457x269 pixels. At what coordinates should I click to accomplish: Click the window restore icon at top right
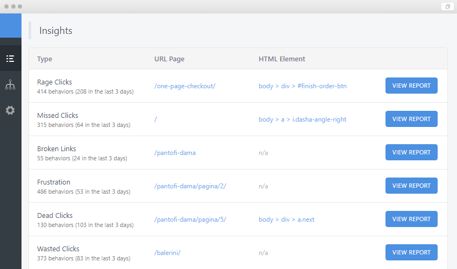[x=448, y=6]
